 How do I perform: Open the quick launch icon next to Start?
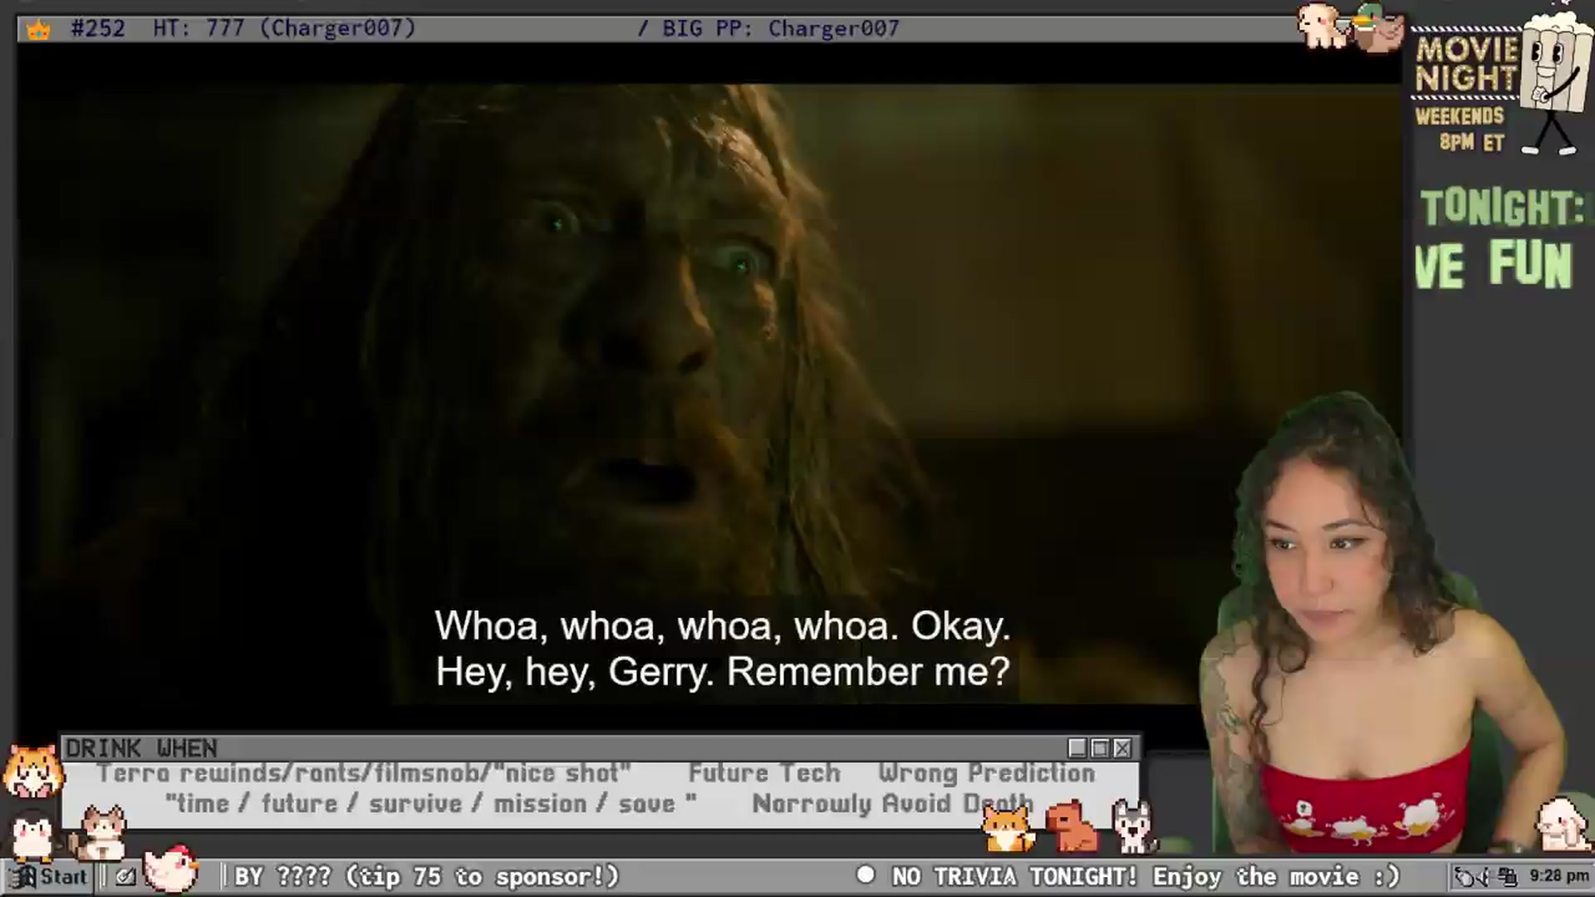tap(125, 876)
